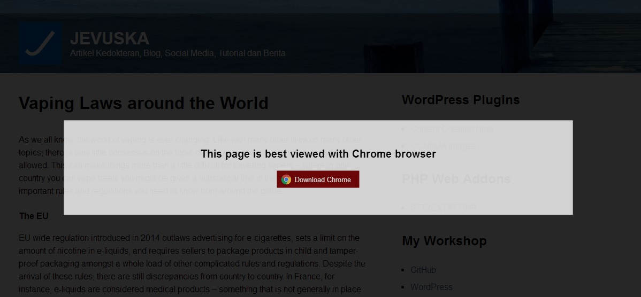Click the 'This page is best viewed' heading
Screen dimensions: 641x297
[x=318, y=154]
